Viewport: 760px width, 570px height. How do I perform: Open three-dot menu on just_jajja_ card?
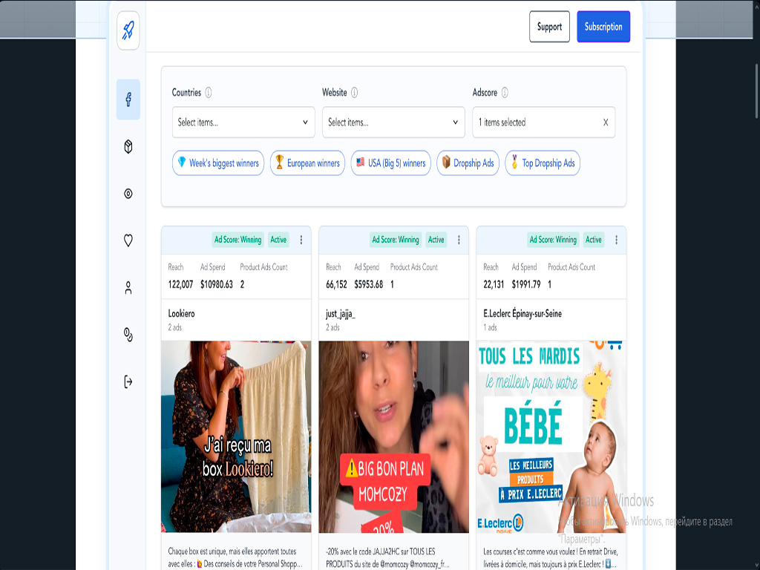(x=459, y=240)
